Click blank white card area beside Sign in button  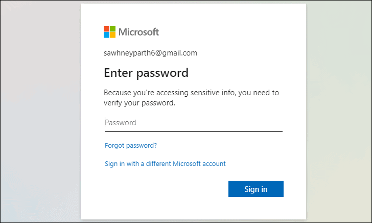[x=166, y=189]
